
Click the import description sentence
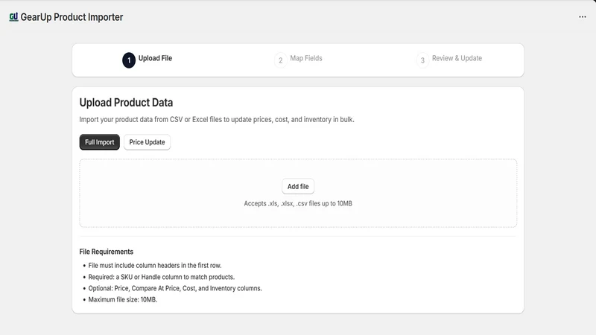click(x=217, y=119)
